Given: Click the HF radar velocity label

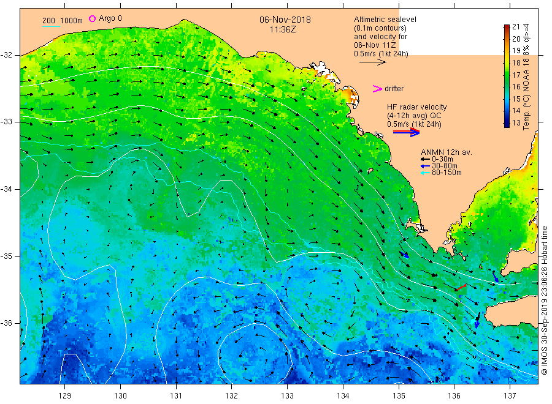Looking at the screenshot, I should 417,107.
